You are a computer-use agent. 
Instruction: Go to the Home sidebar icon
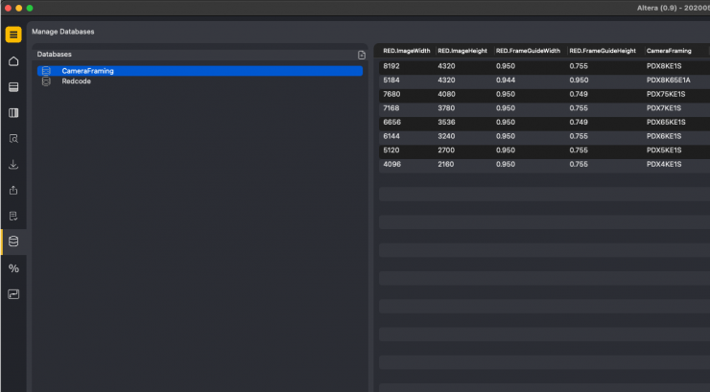point(13,61)
